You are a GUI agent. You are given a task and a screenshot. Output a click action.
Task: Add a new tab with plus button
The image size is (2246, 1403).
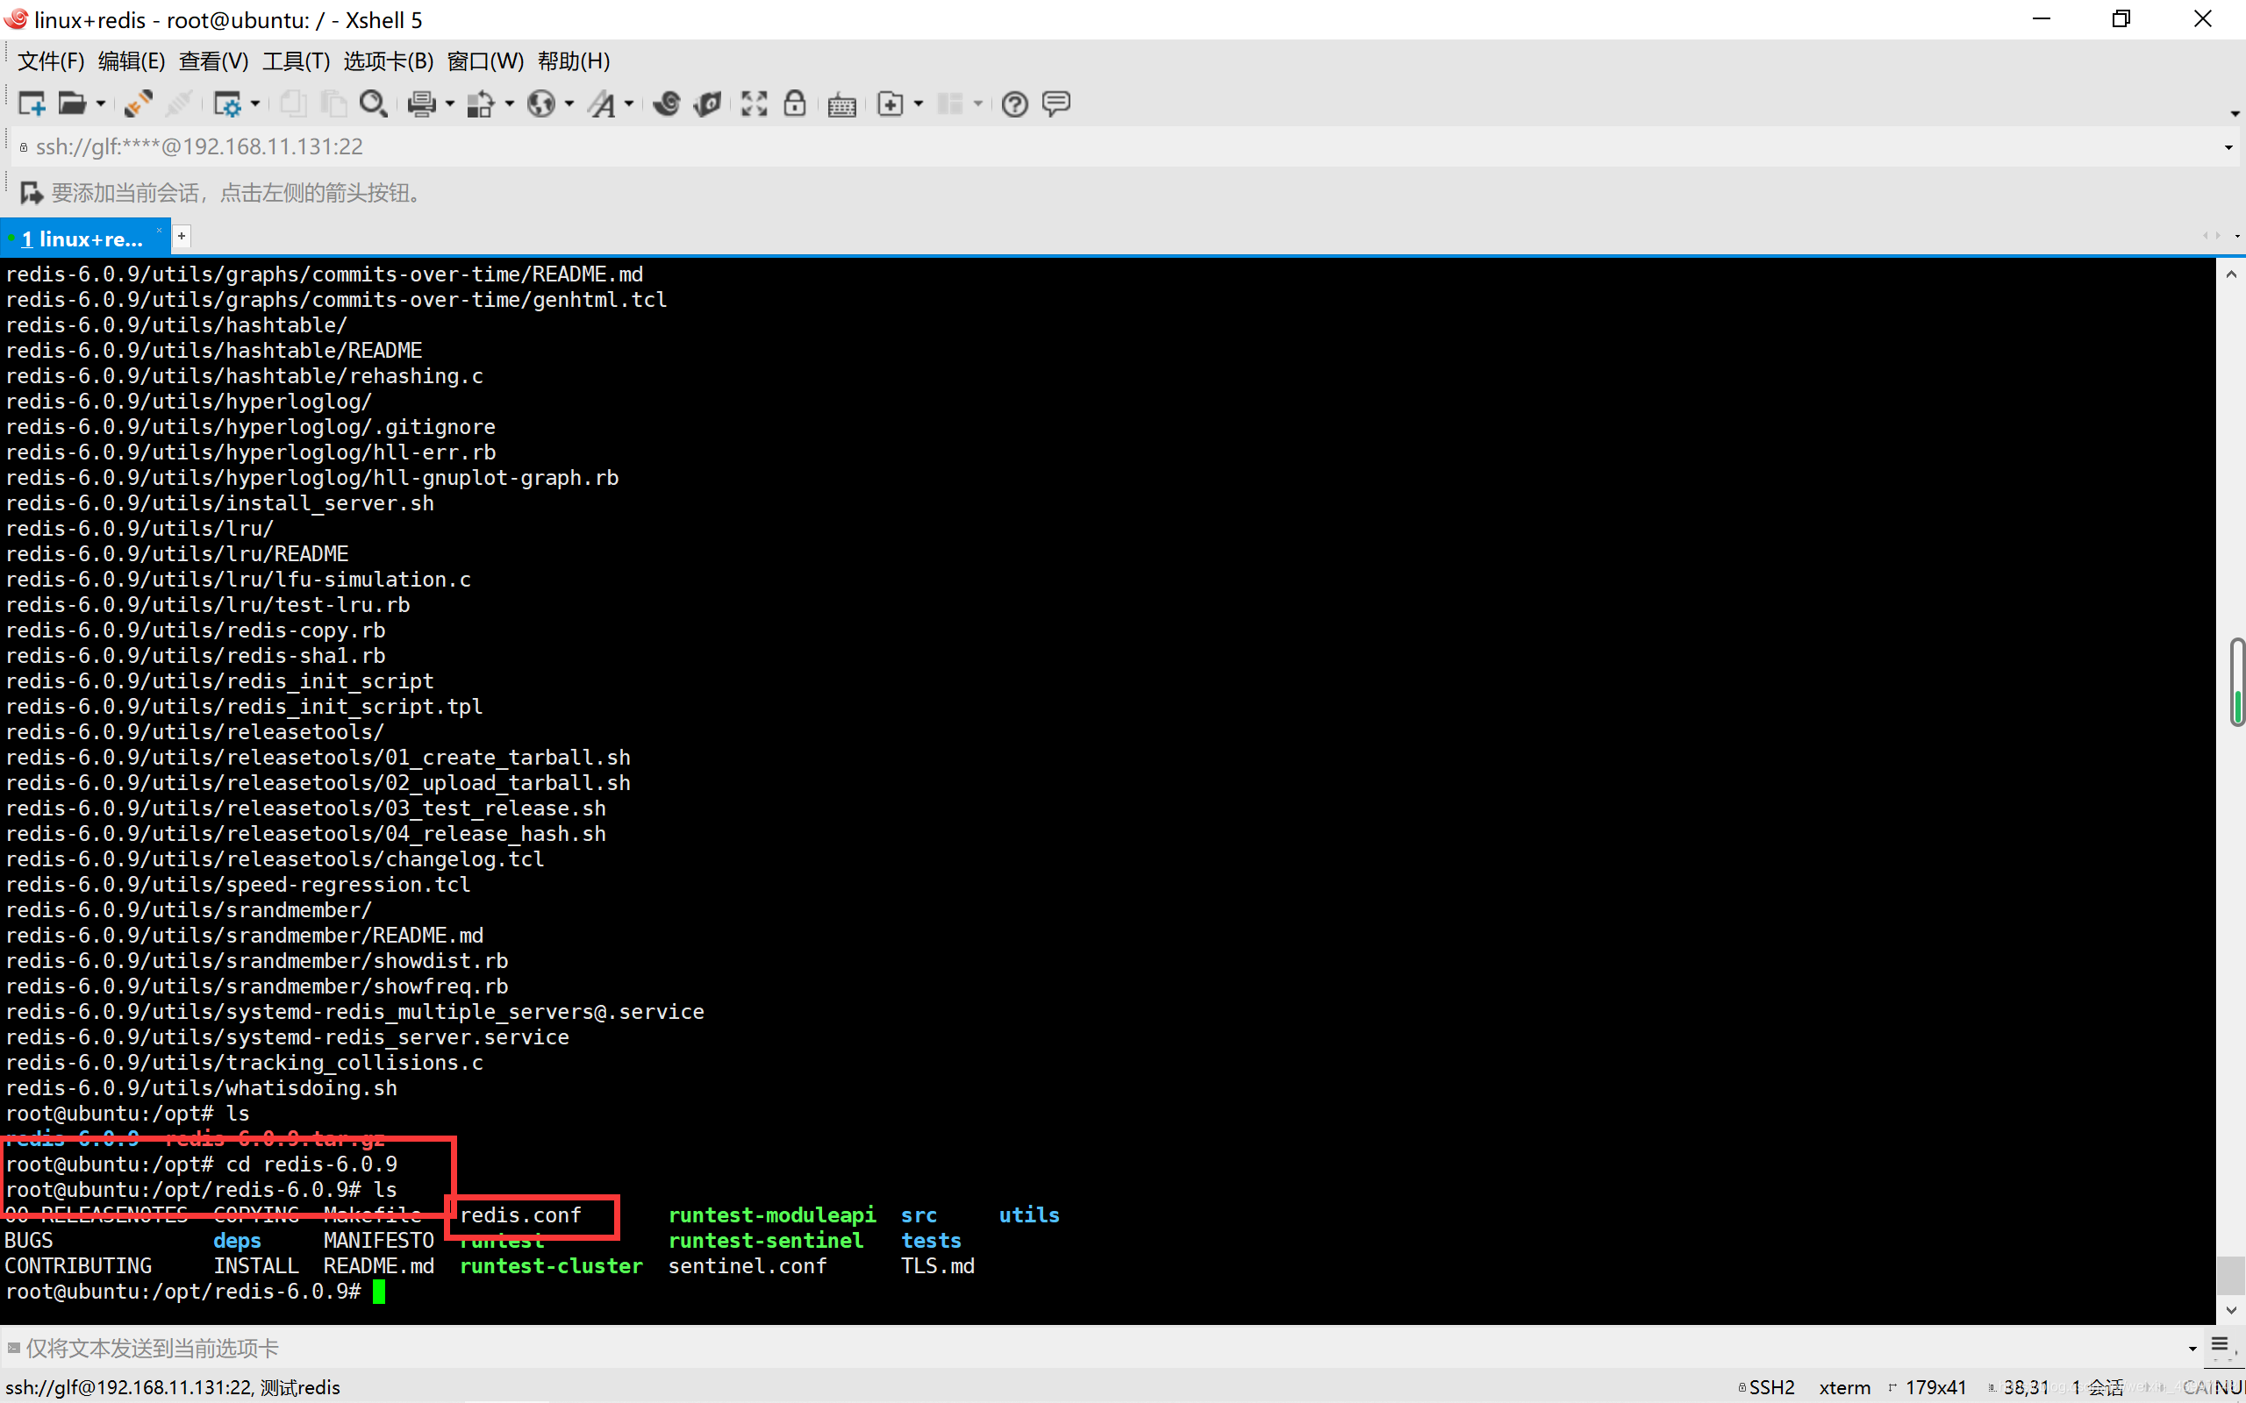point(182,237)
